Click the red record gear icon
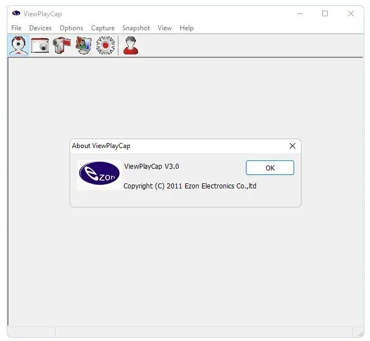This screenshot has height=341, width=370. click(x=106, y=45)
